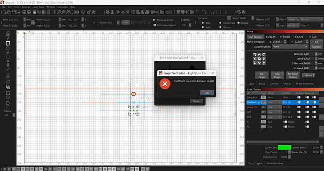Click the preview monitor icon
Image resolution: width=324 pixels, height=171 pixels.
pos(83,12)
